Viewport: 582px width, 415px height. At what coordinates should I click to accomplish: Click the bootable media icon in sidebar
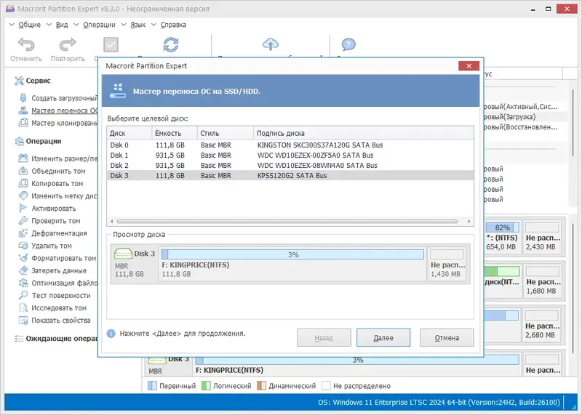pyautogui.click(x=23, y=98)
